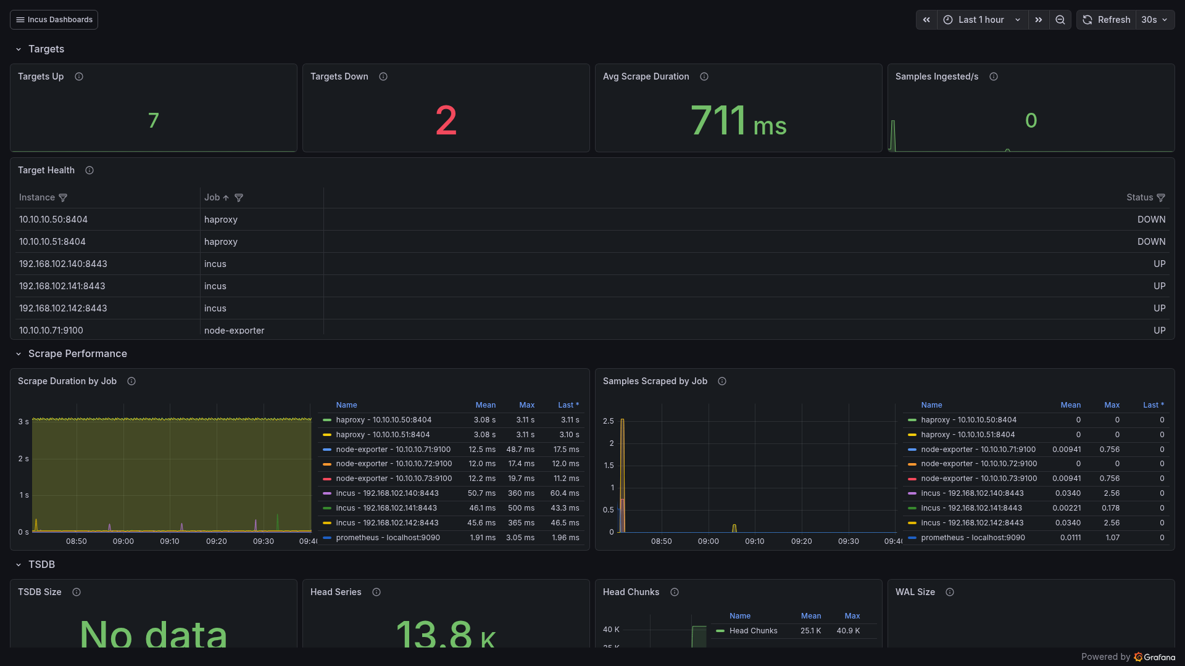Collapse the TSDB row
Screen dimensions: 1185x666
tap(19, 565)
